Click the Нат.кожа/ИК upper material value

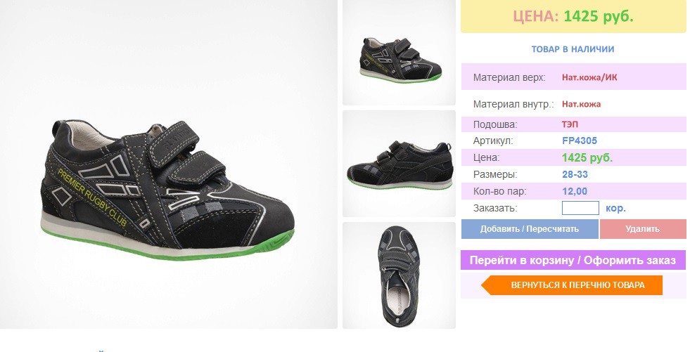coord(589,78)
